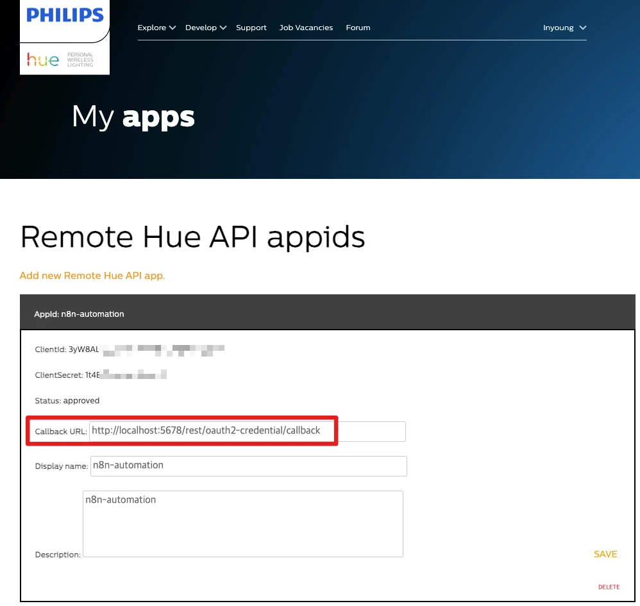
Task: Select the ClientSecret value text
Action: 126,375
